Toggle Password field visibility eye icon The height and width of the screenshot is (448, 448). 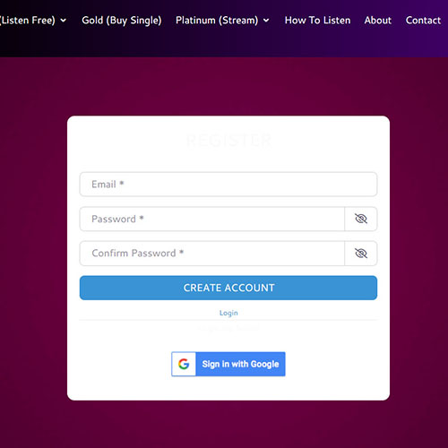pyautogui.click(x=361, y=219)
